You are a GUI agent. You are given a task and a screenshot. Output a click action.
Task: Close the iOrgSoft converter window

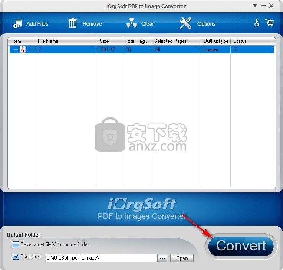point(271,6)
